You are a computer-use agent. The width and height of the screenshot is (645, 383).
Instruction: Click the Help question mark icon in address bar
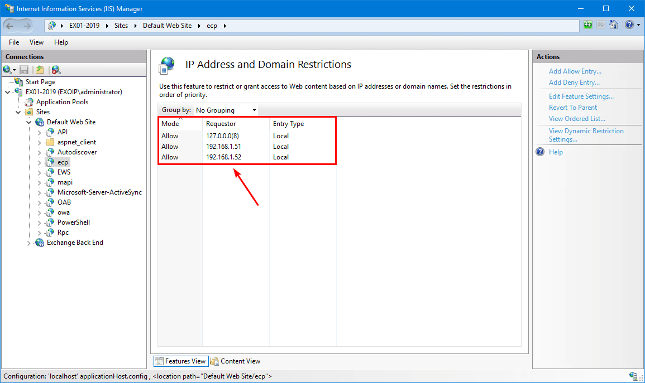pyautogui.click(x=629, y=25)
